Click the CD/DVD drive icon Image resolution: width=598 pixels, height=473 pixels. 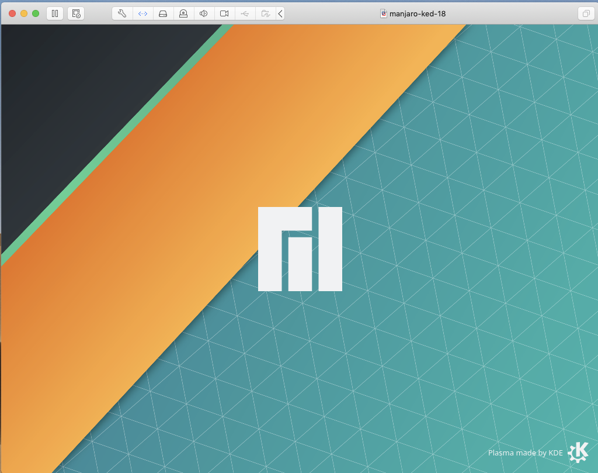[183, 14]
